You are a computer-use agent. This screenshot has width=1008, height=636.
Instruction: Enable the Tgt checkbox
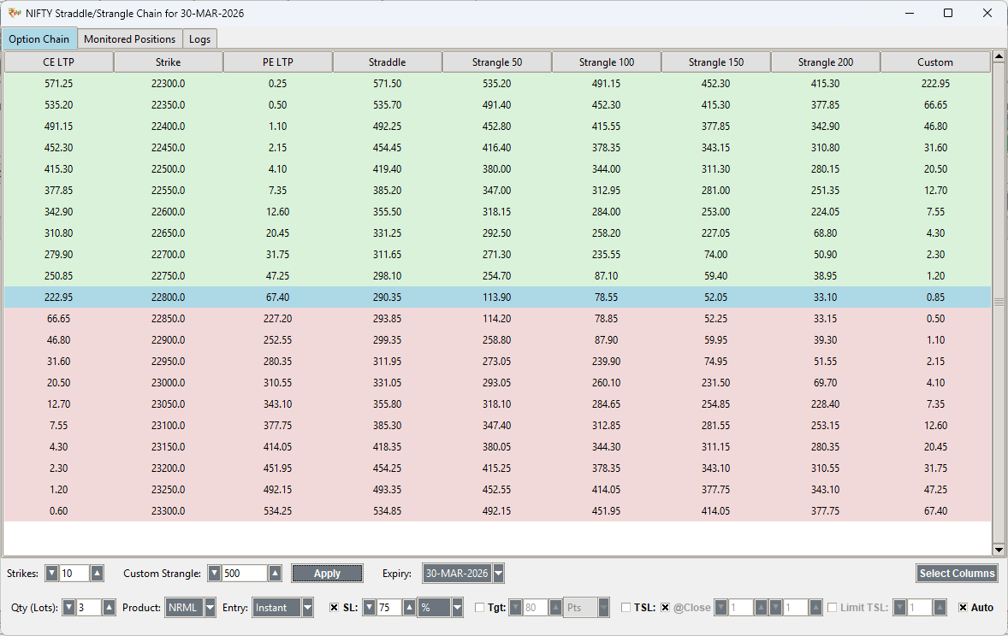click(x=480, y=608)
